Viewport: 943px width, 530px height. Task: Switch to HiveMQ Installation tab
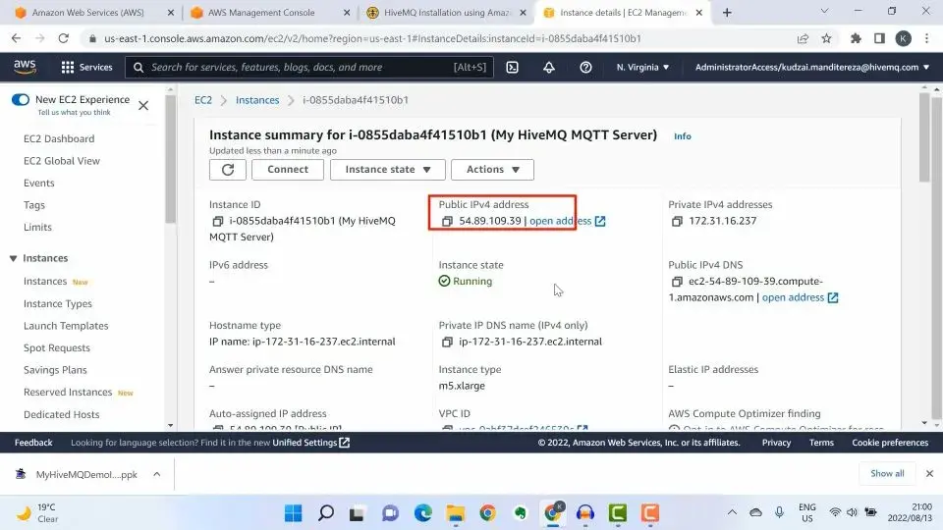coord(448,12)
